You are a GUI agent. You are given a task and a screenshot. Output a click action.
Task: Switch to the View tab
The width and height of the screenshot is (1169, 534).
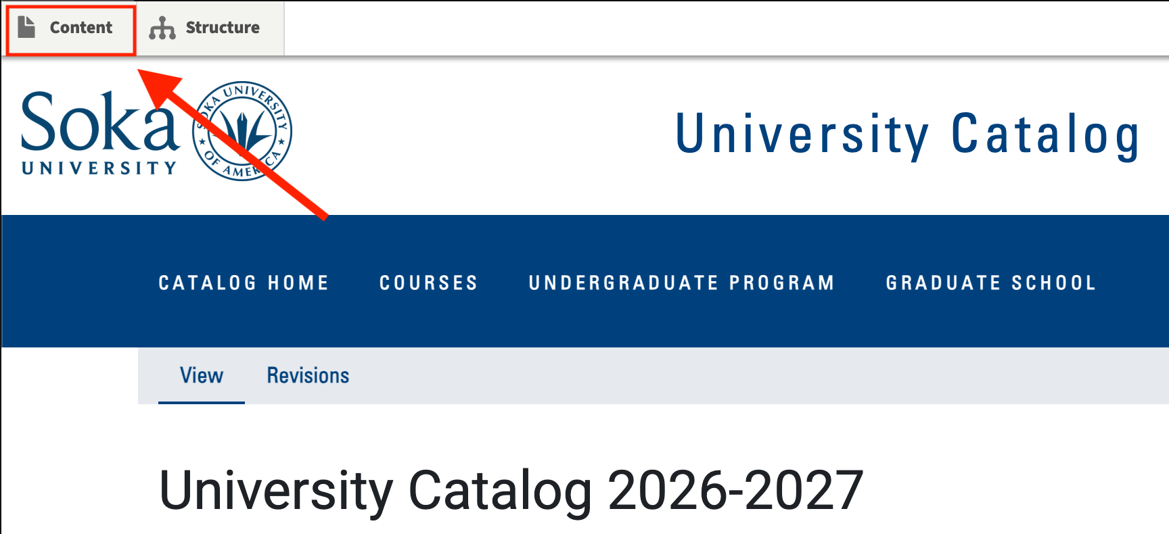pyautogui.click(x=202, y=376)
